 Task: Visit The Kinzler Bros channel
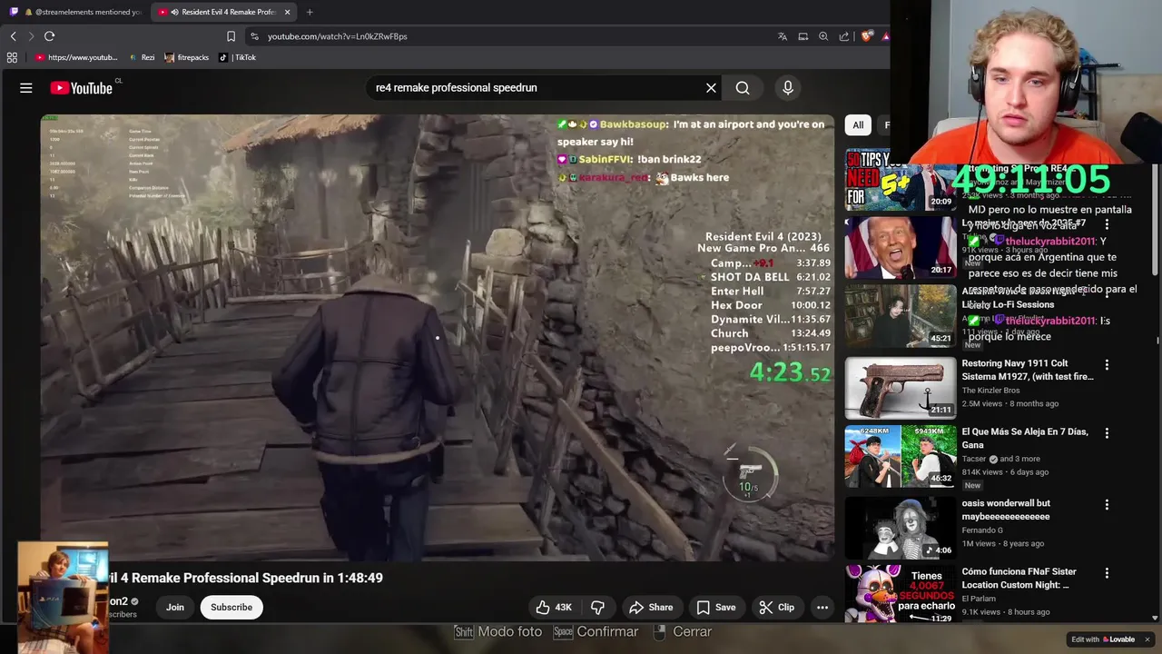pos(990,391)
